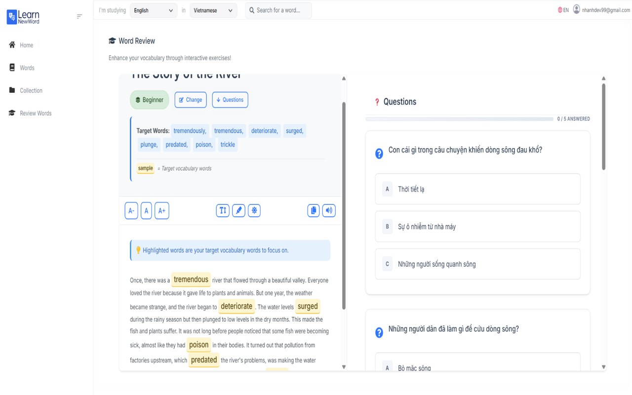Viewport: 632px width, 395px height.
Task: Click the story panel scroll up arrow
Action: [344, 79]
